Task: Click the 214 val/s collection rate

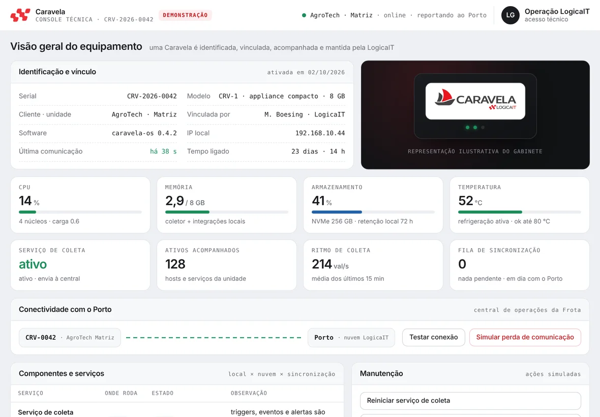Action: tap(330, 264)
